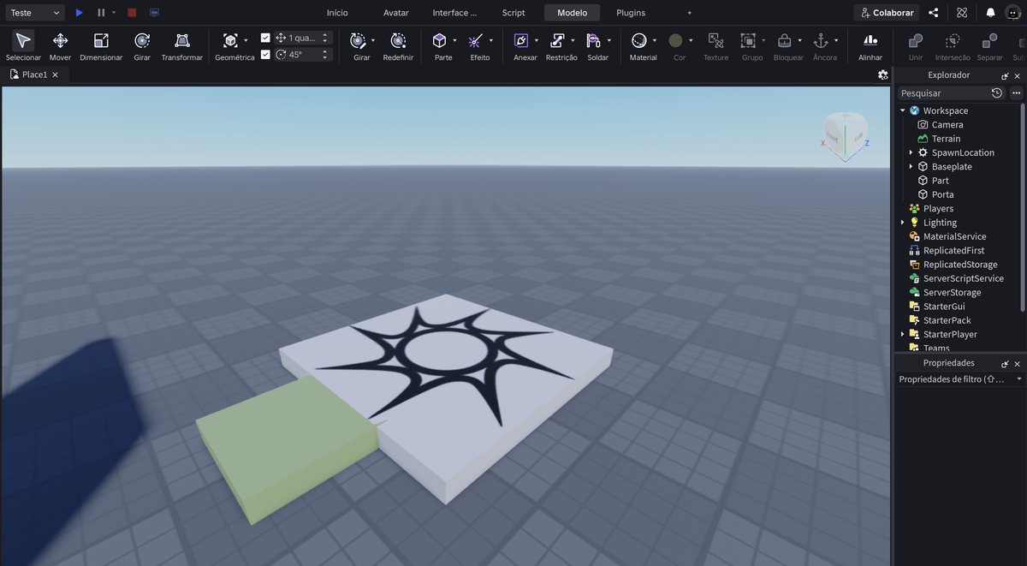This screenshot has width=1027, height=566.
Task: Open the Explorador more options dots
Action: coord(1016,92)
